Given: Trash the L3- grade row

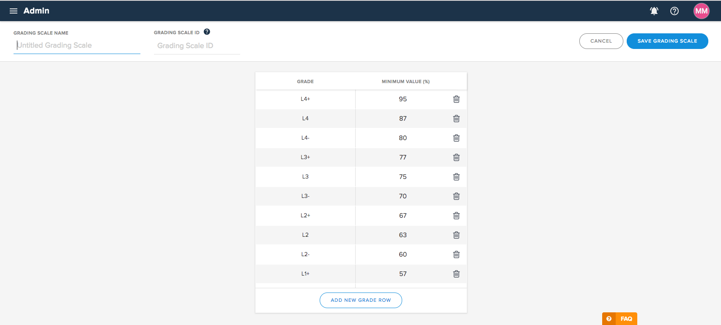Looking at the screenshot, I should pyautogui.click(x=456, y=196).
